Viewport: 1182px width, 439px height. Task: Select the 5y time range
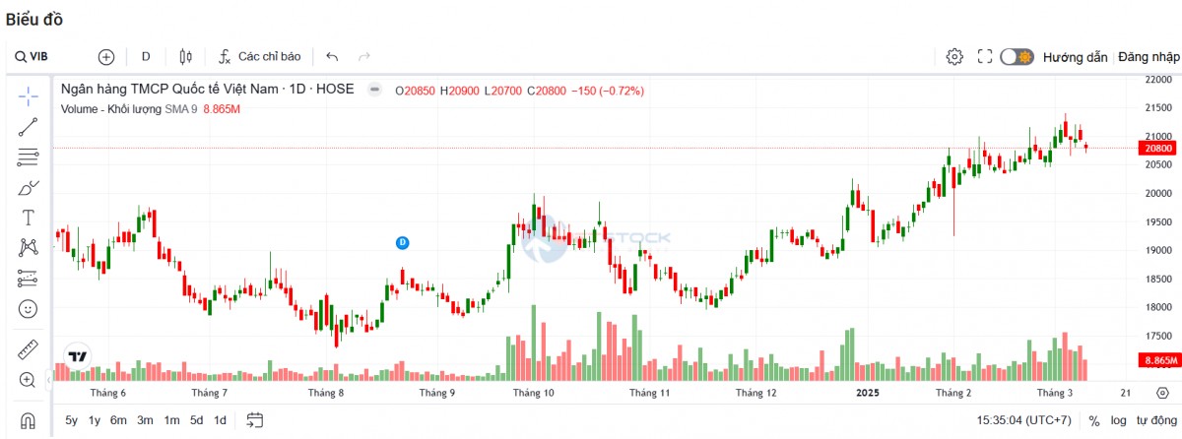(x=72, y=420)
